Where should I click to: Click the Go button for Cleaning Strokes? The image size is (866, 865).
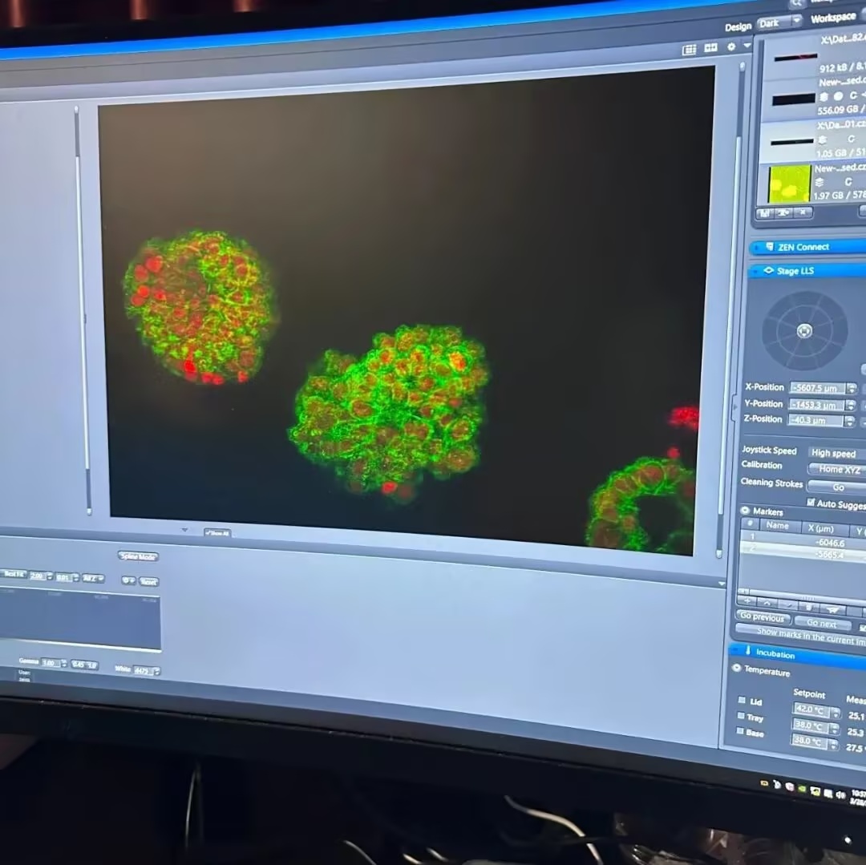[x=836, y=487]
